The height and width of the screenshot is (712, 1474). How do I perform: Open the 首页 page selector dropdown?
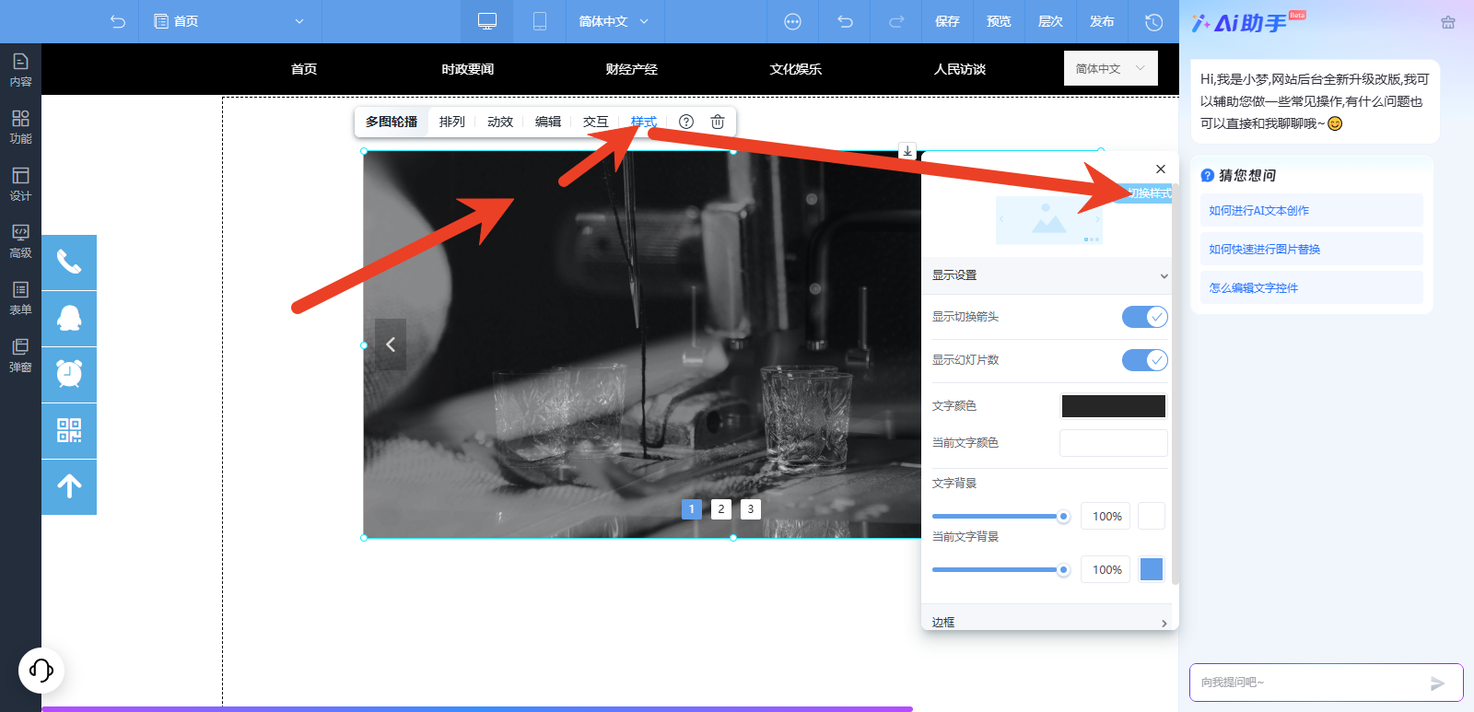click(x=230, y=21)
